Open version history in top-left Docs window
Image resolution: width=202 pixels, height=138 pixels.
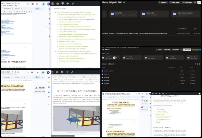click(x=28, y=4)
